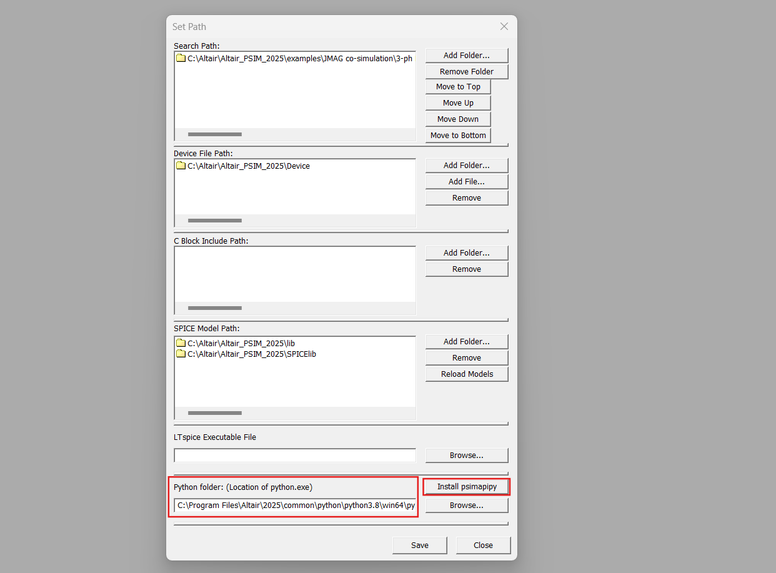Click folder icon beside SPICElib path
Viewport: 776px width, 573px height.
pos(181,354)
